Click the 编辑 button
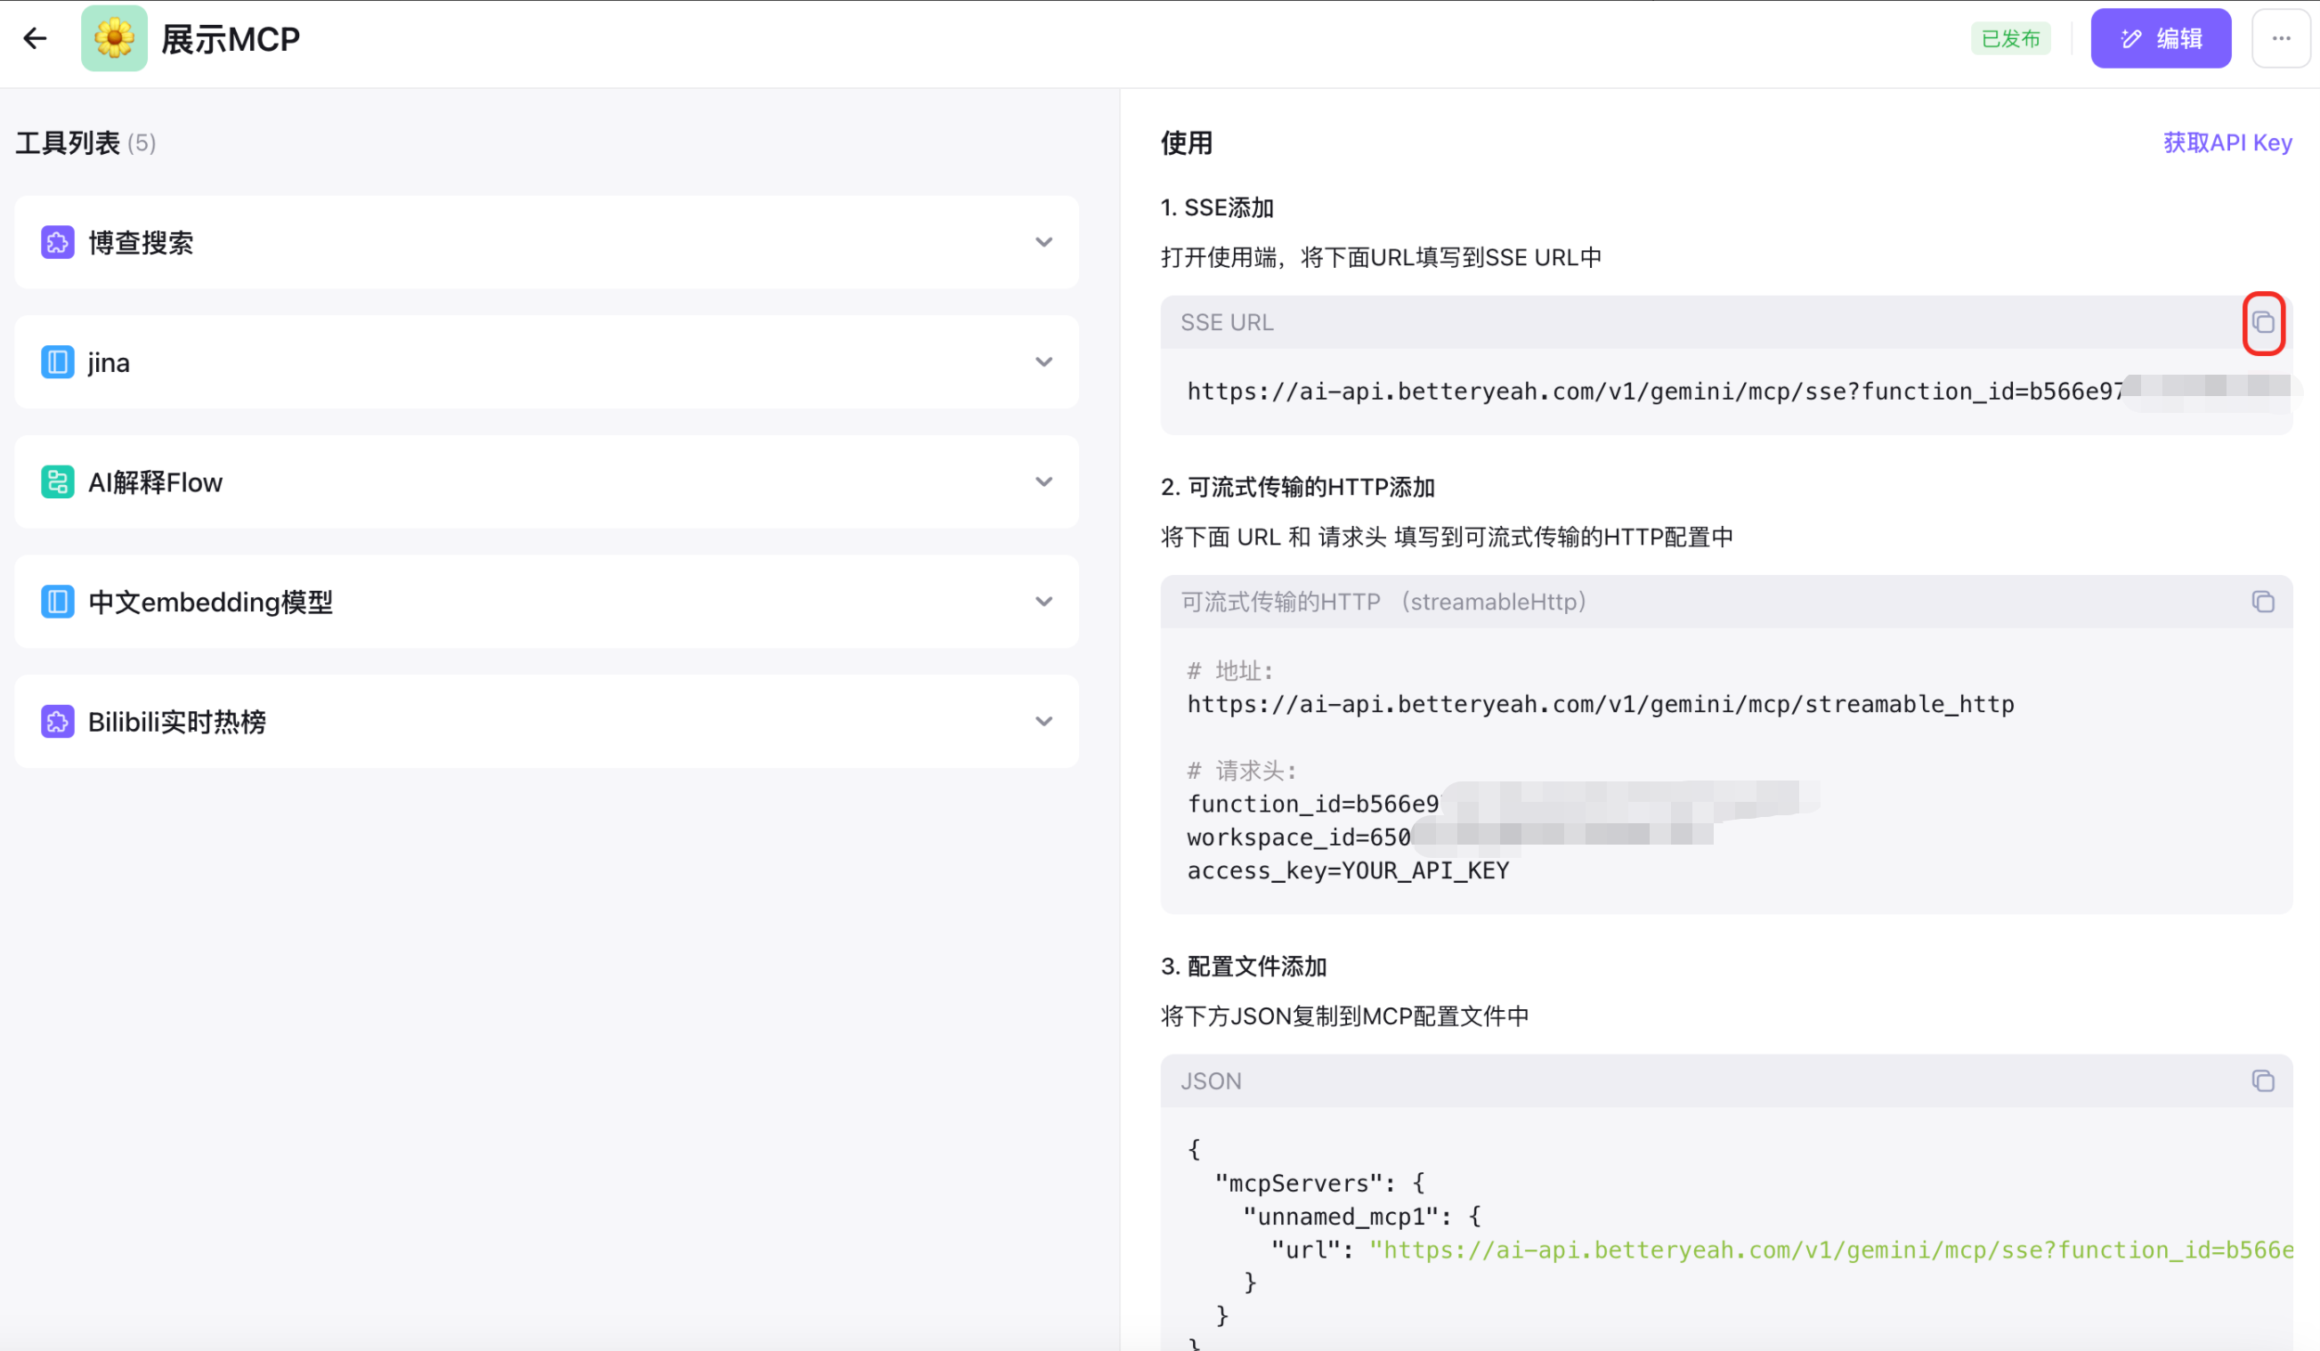 (x=2160, y=38)
